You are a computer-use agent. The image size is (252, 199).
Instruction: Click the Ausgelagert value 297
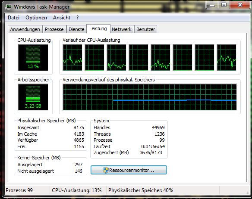pyautogui.click(x=79, y=165)
